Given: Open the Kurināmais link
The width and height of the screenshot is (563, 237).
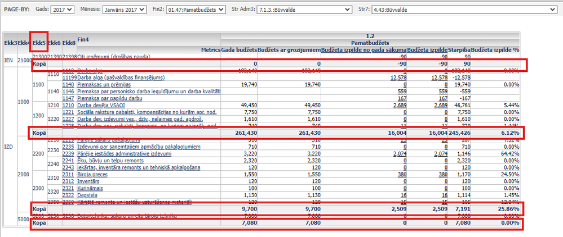Looking at the screenshot, I should coord(91,188).
